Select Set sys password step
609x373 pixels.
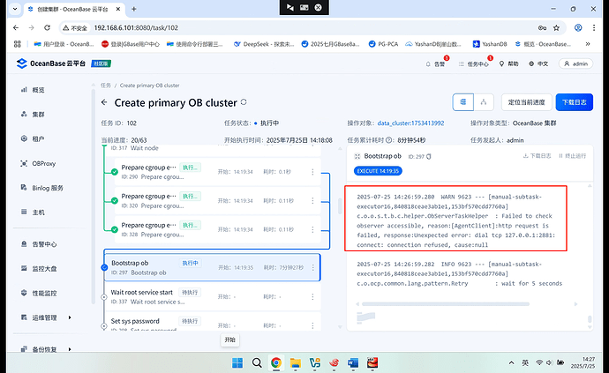212,322
